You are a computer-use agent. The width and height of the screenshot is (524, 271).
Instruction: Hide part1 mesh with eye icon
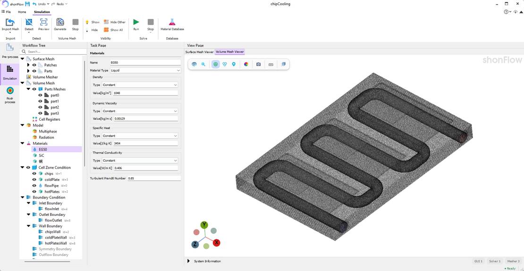pos(41,101)
